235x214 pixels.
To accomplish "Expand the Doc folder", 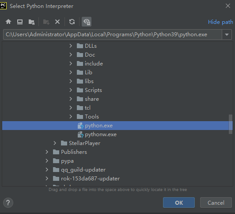I will (71, 55).
